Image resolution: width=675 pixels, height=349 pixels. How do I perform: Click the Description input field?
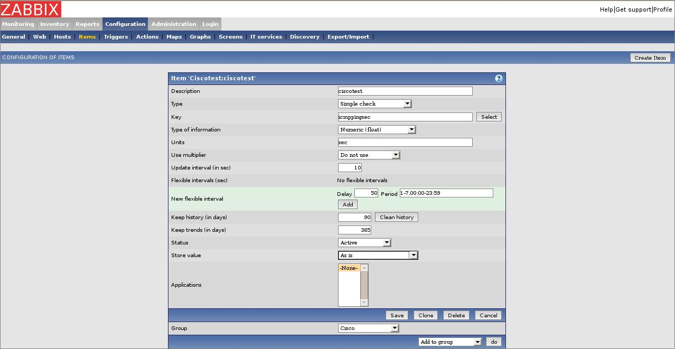coord(405,91)
